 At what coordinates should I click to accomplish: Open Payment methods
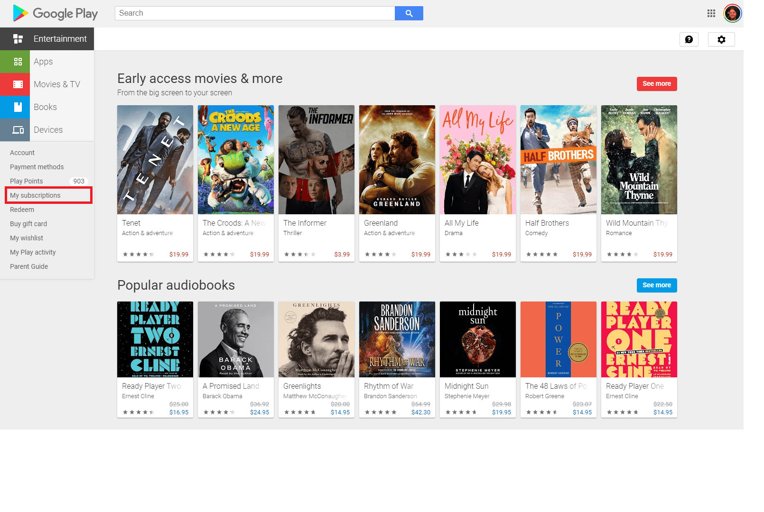tap(37, 166)
